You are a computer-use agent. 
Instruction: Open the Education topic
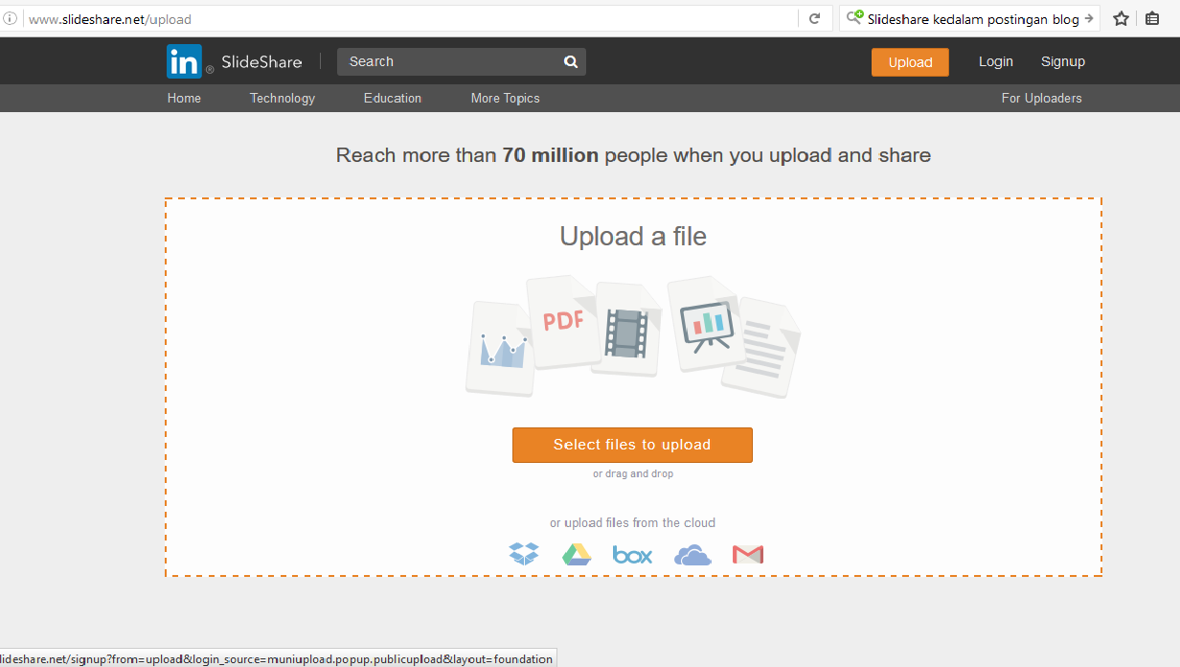coord(393,98)
